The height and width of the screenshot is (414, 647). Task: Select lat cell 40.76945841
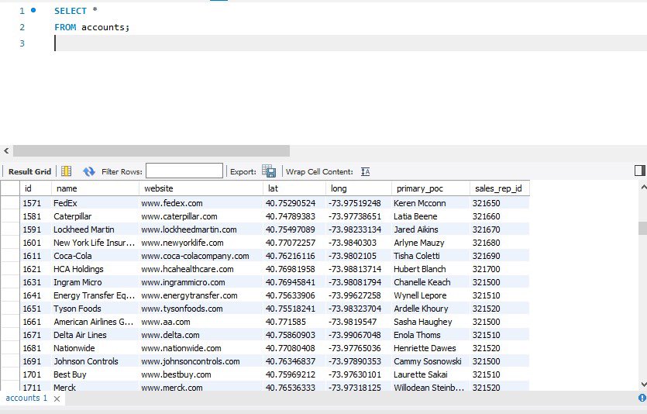[294, 282]
